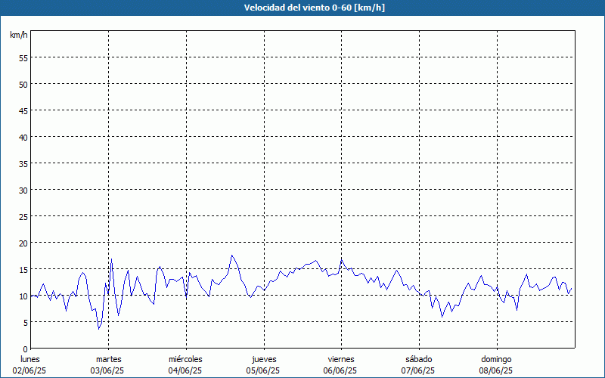Click the date label 06/06/25
Viewport: 605px width, 378px height.
340,370
